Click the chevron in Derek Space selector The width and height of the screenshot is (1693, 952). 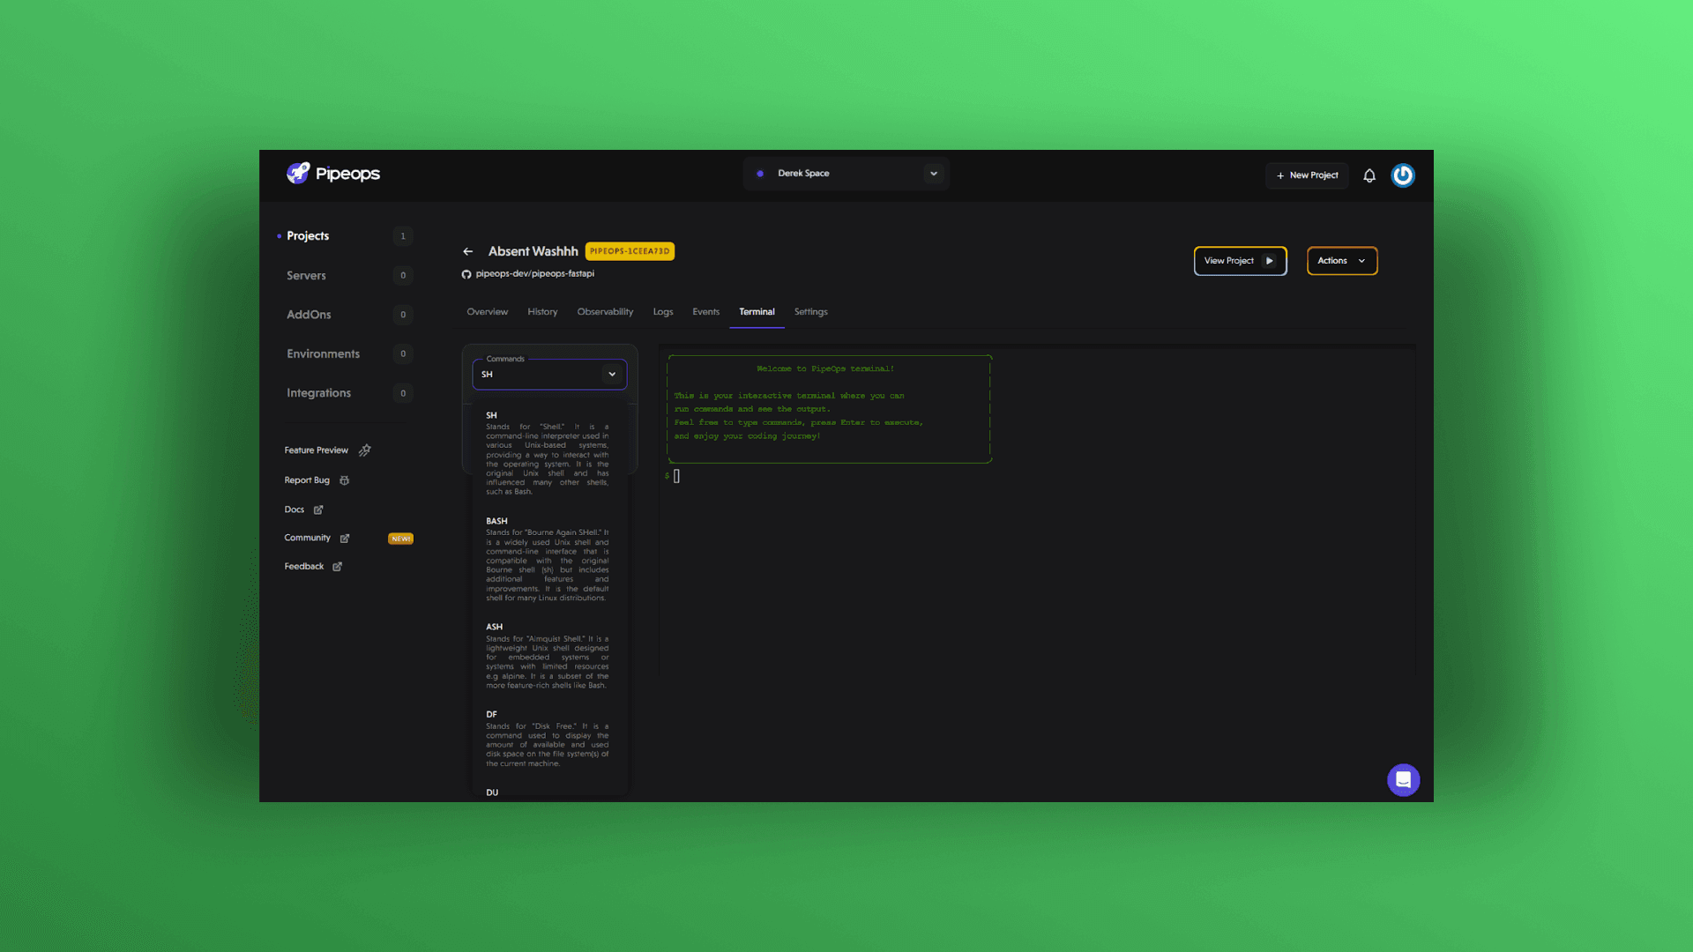click(934, 174)
